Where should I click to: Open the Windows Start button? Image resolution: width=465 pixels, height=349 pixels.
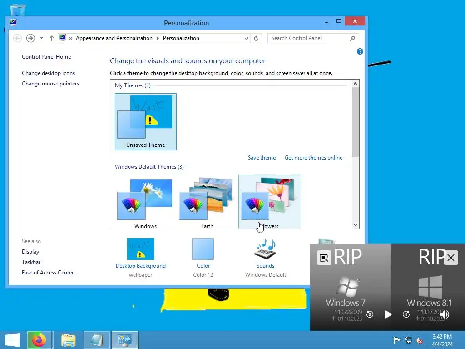12,340
